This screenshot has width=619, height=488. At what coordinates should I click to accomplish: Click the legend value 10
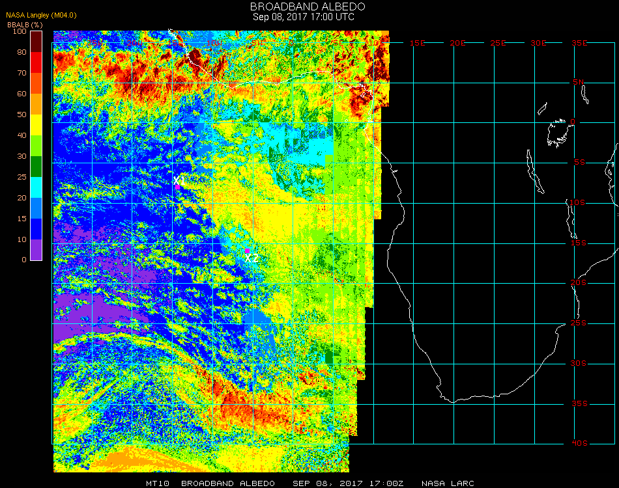(22, 239)
